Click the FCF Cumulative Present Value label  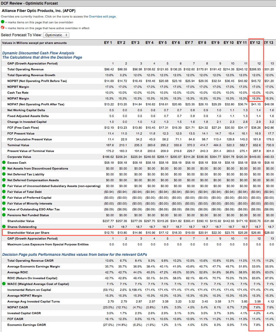[30, 139]
